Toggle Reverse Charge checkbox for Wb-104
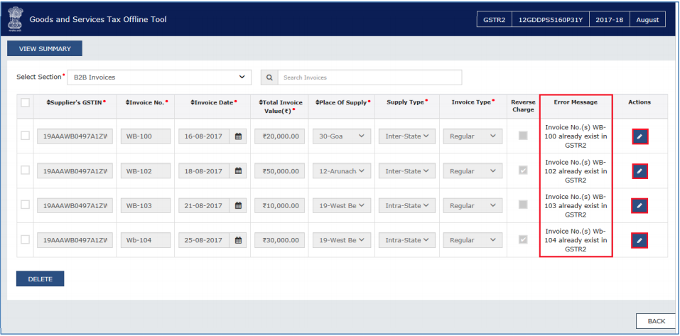This screenshot has height=336, width=680. pos(524,239)
